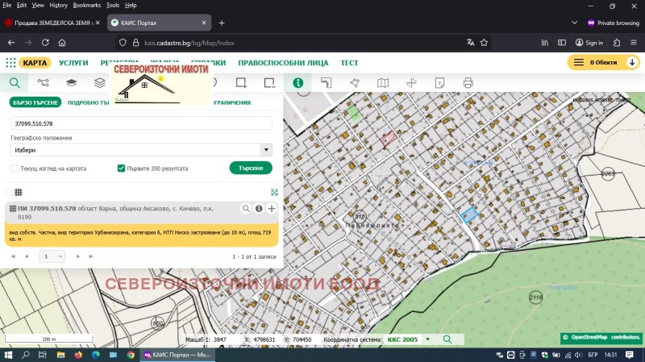Zoom to parcel 37099.510.578 result magnifier
This screenshot has width=645, height=362.
tap(246, 209)
